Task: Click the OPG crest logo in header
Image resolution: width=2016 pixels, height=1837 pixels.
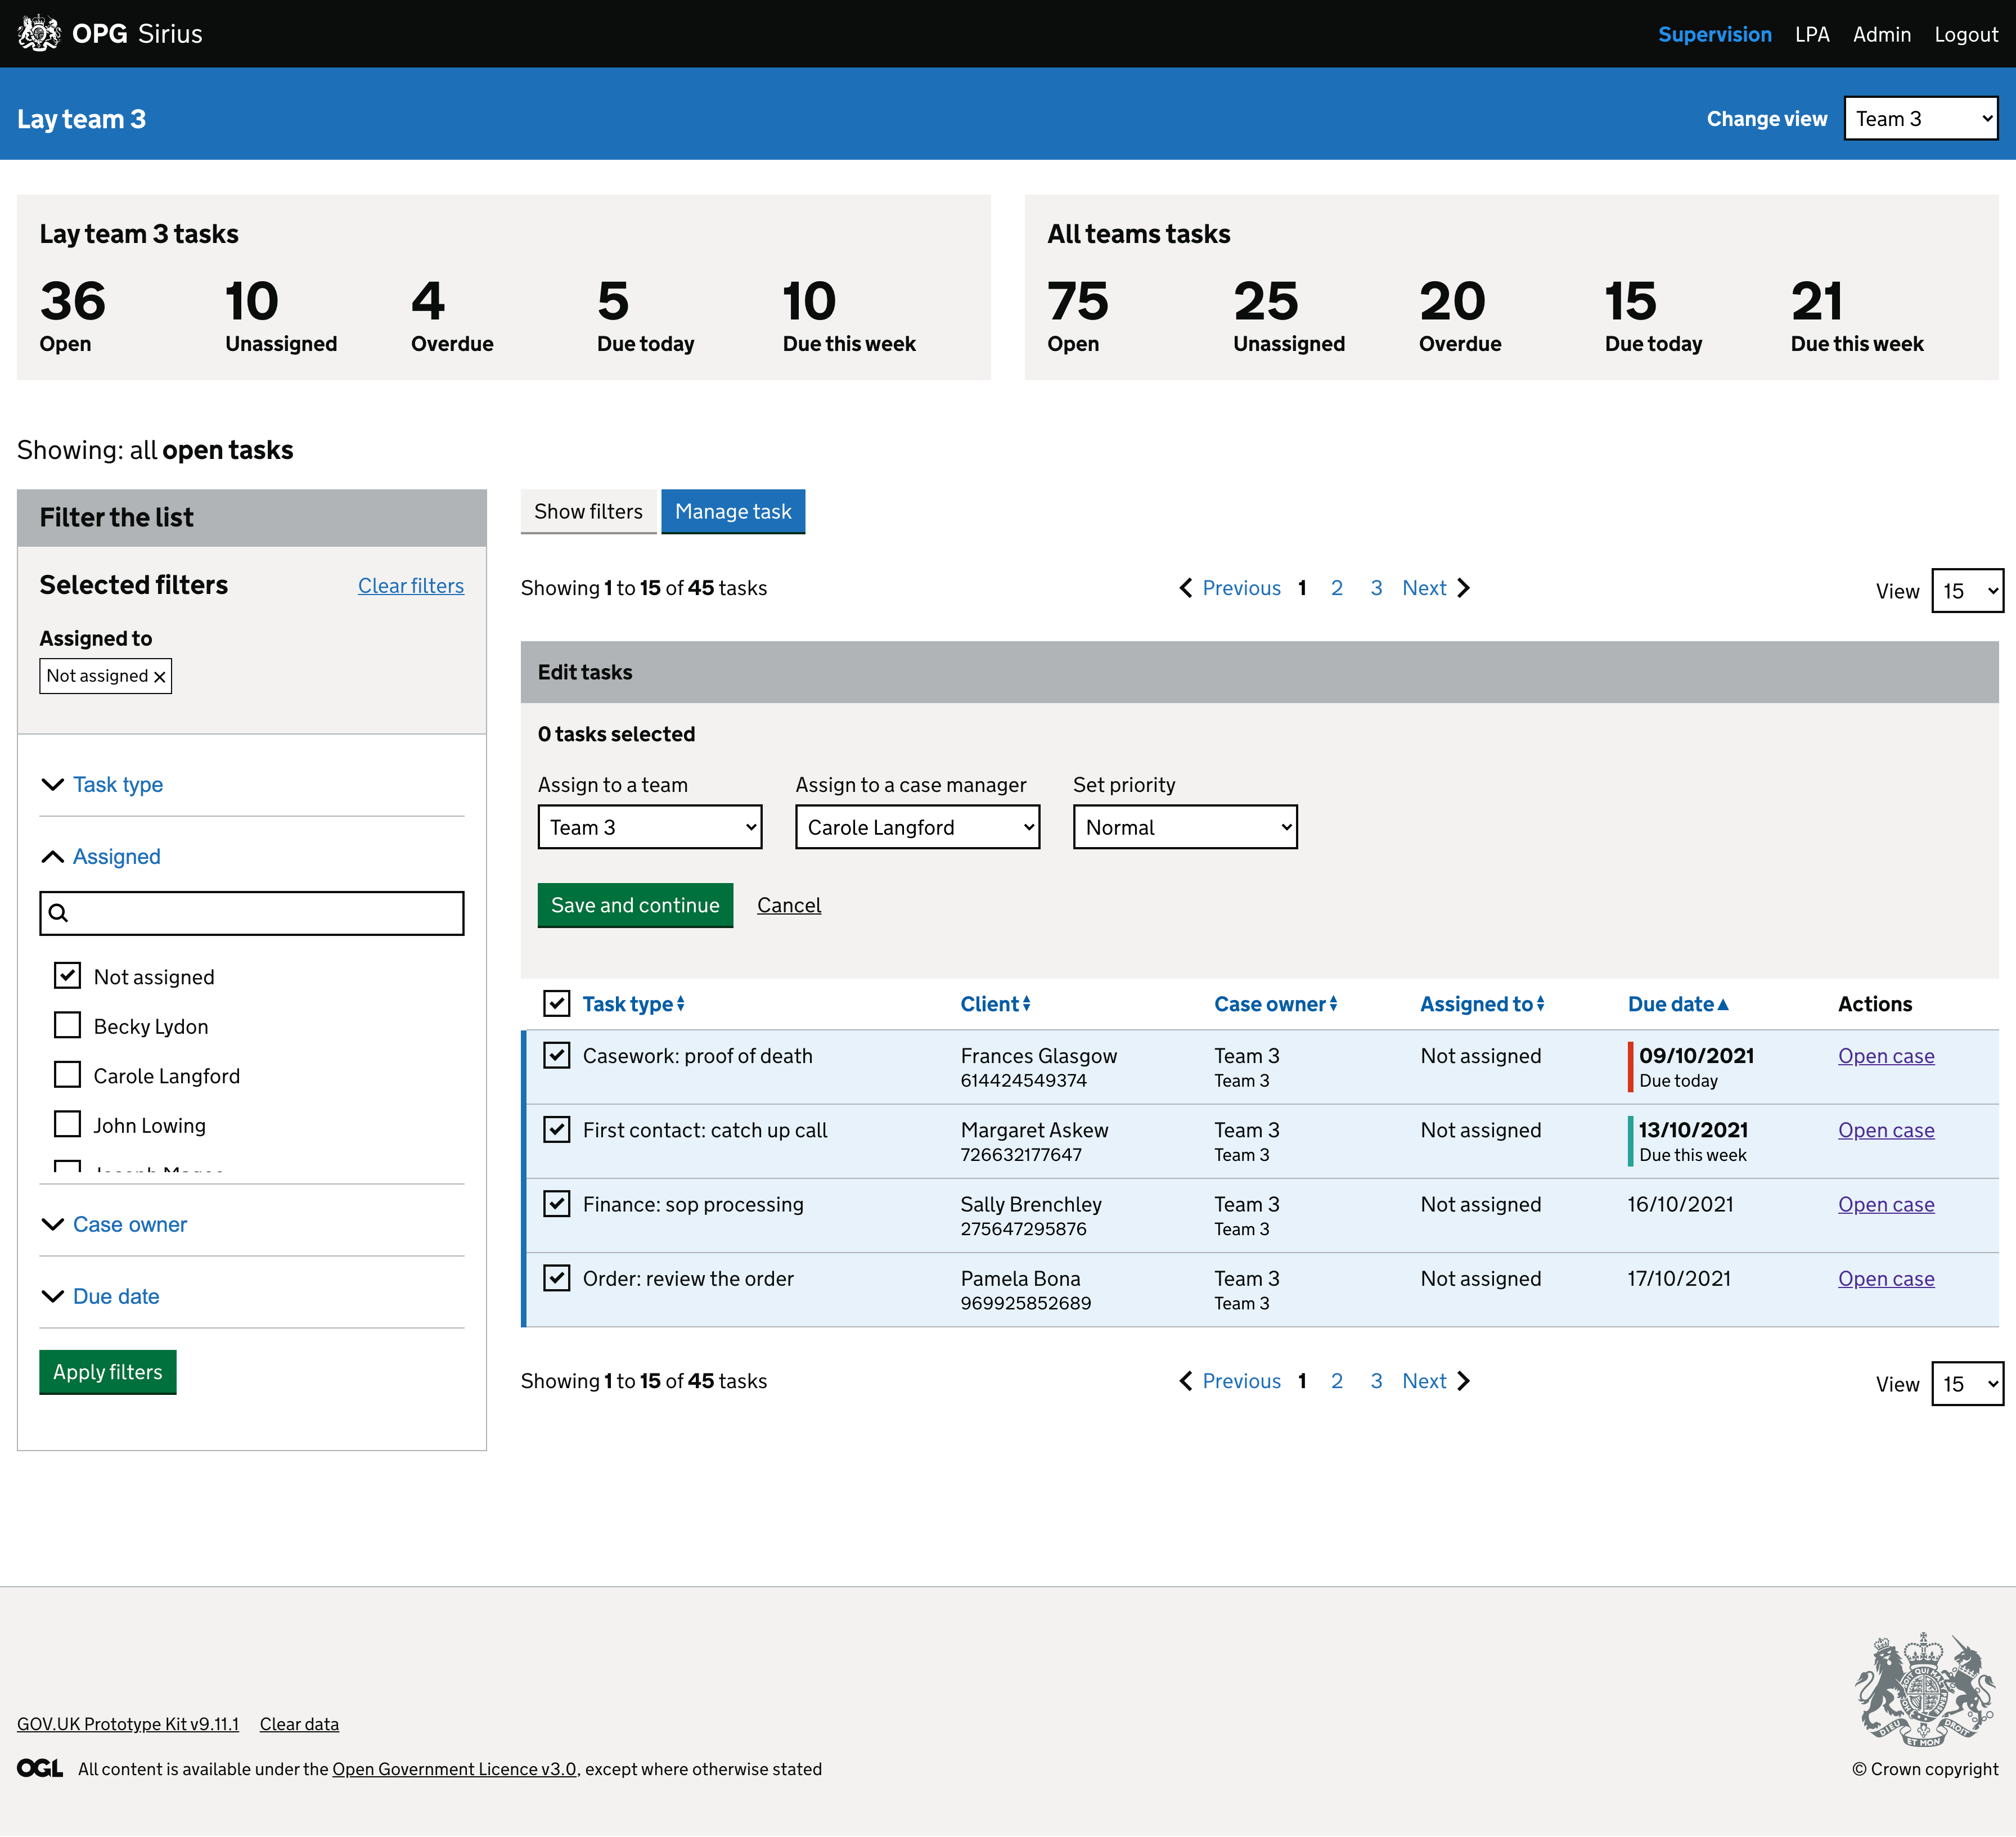Action: pos(39,33)
